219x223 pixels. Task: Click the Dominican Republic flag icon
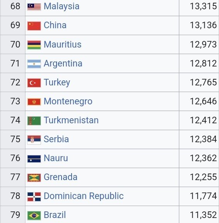pyautogui.click(x=34, y=197)
